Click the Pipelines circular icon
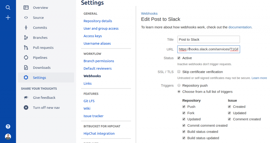 tap(26, 57)
